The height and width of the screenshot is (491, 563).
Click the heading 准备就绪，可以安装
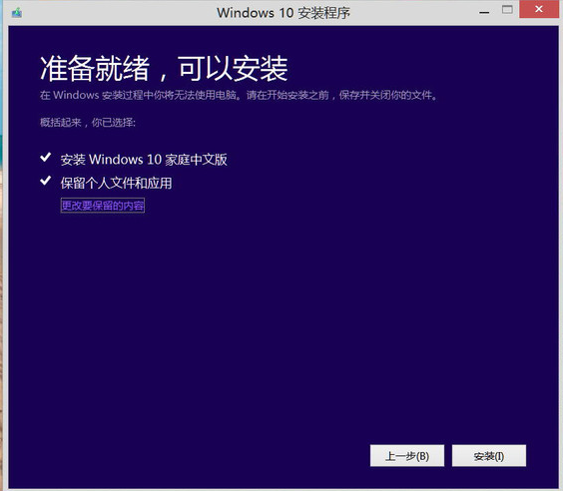point(164,68)
